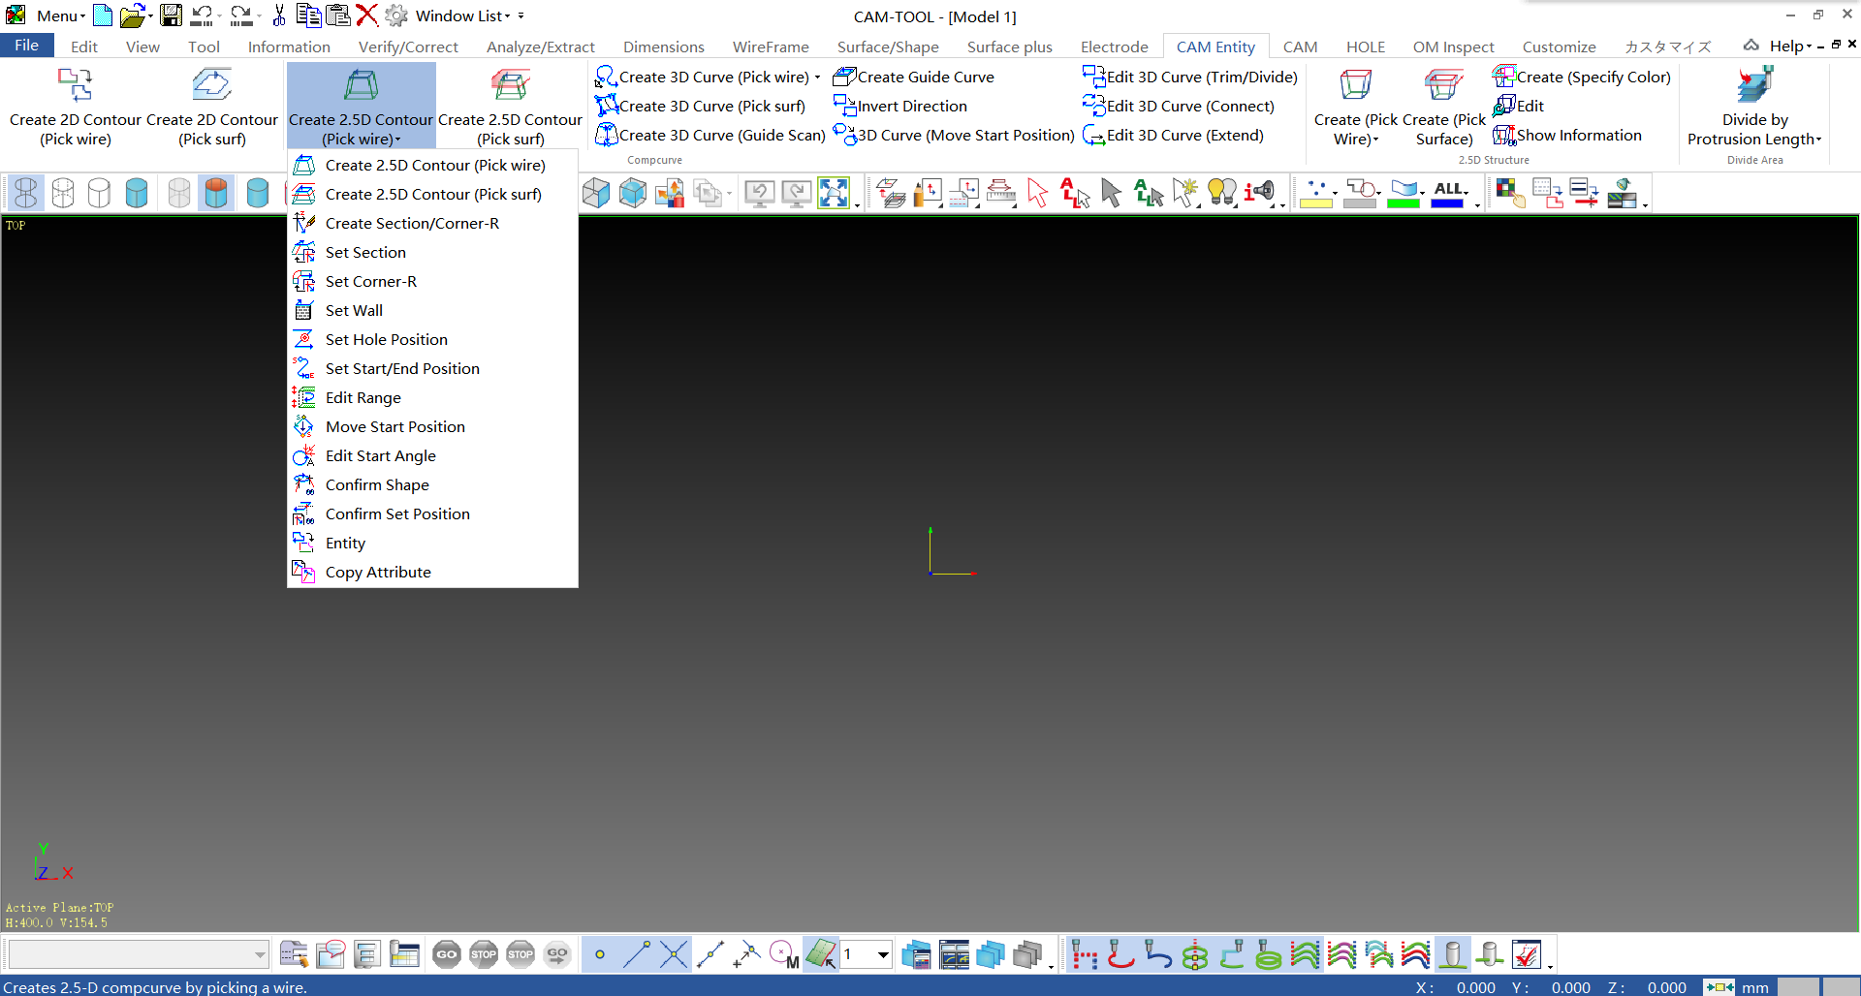Click Copy Attribute in the dropdown
Screen dimensions: 1861x996
(x=432, y=572)
